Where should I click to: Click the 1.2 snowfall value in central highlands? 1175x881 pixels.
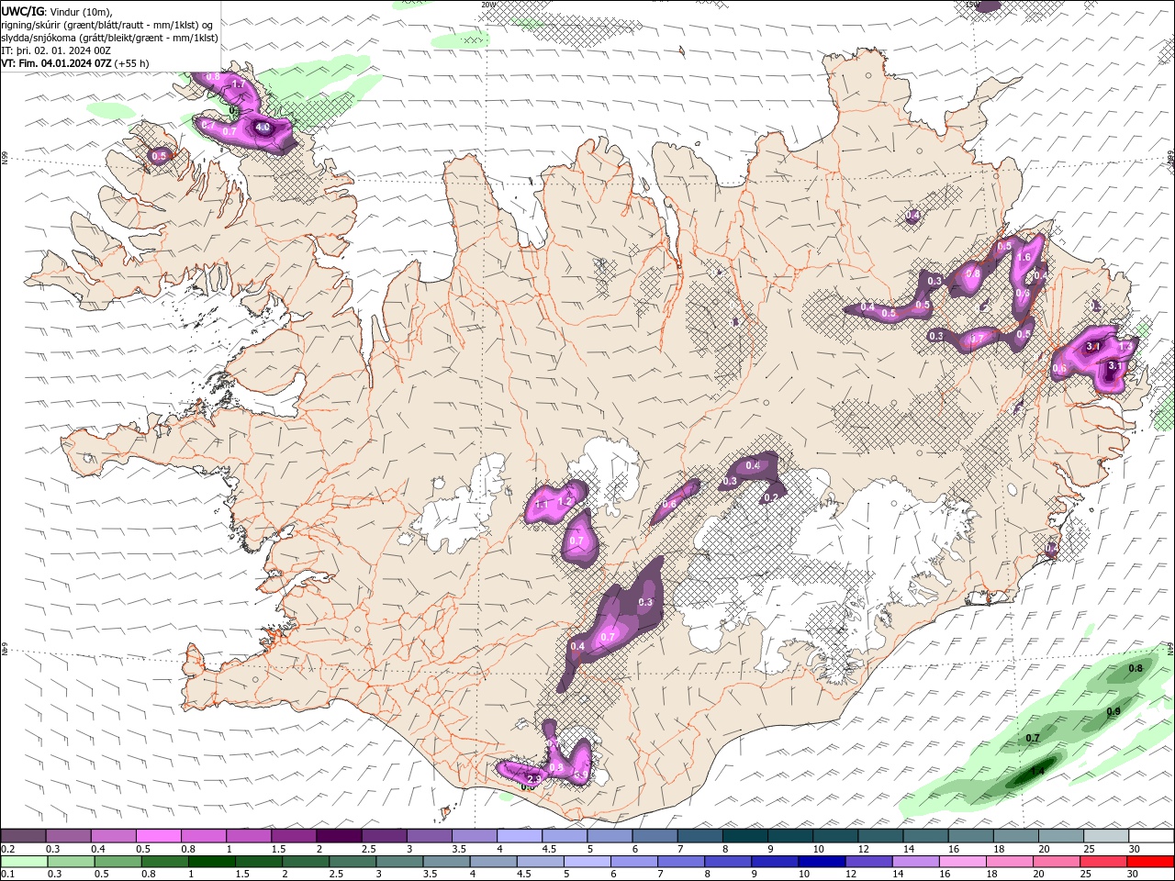point(565,501)
